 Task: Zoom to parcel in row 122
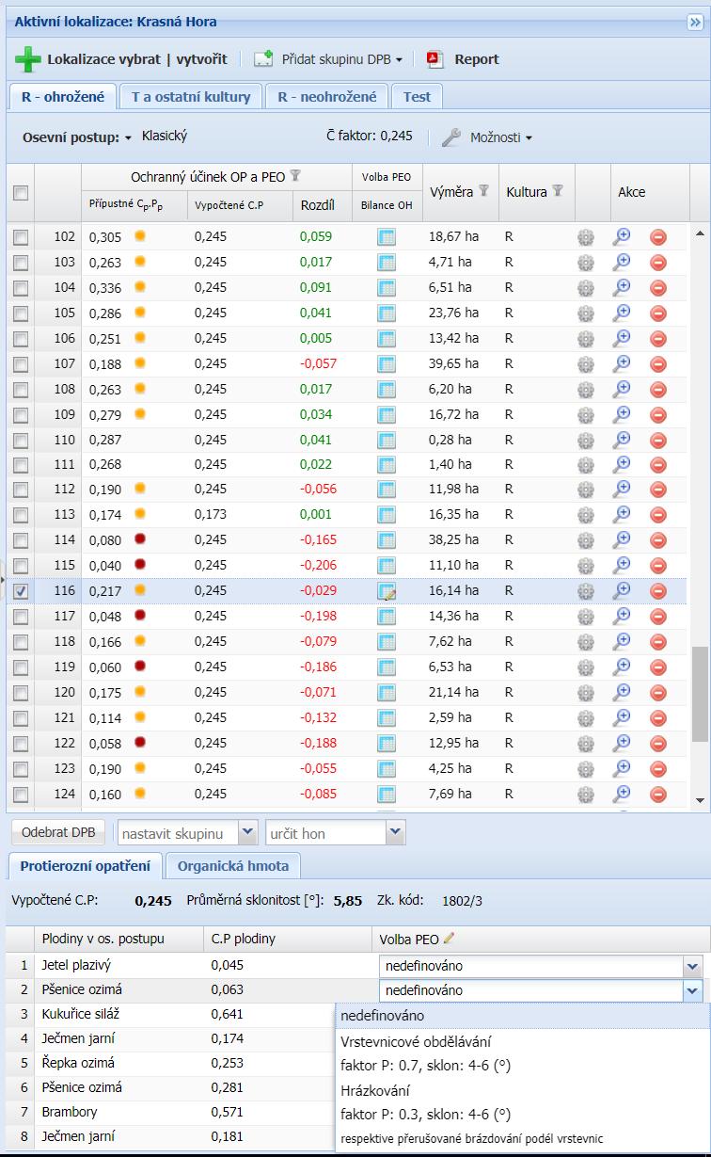(x=621, y=743)
